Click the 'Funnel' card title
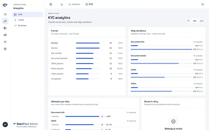This screenshot has height=130, width=209. point(55,31)
